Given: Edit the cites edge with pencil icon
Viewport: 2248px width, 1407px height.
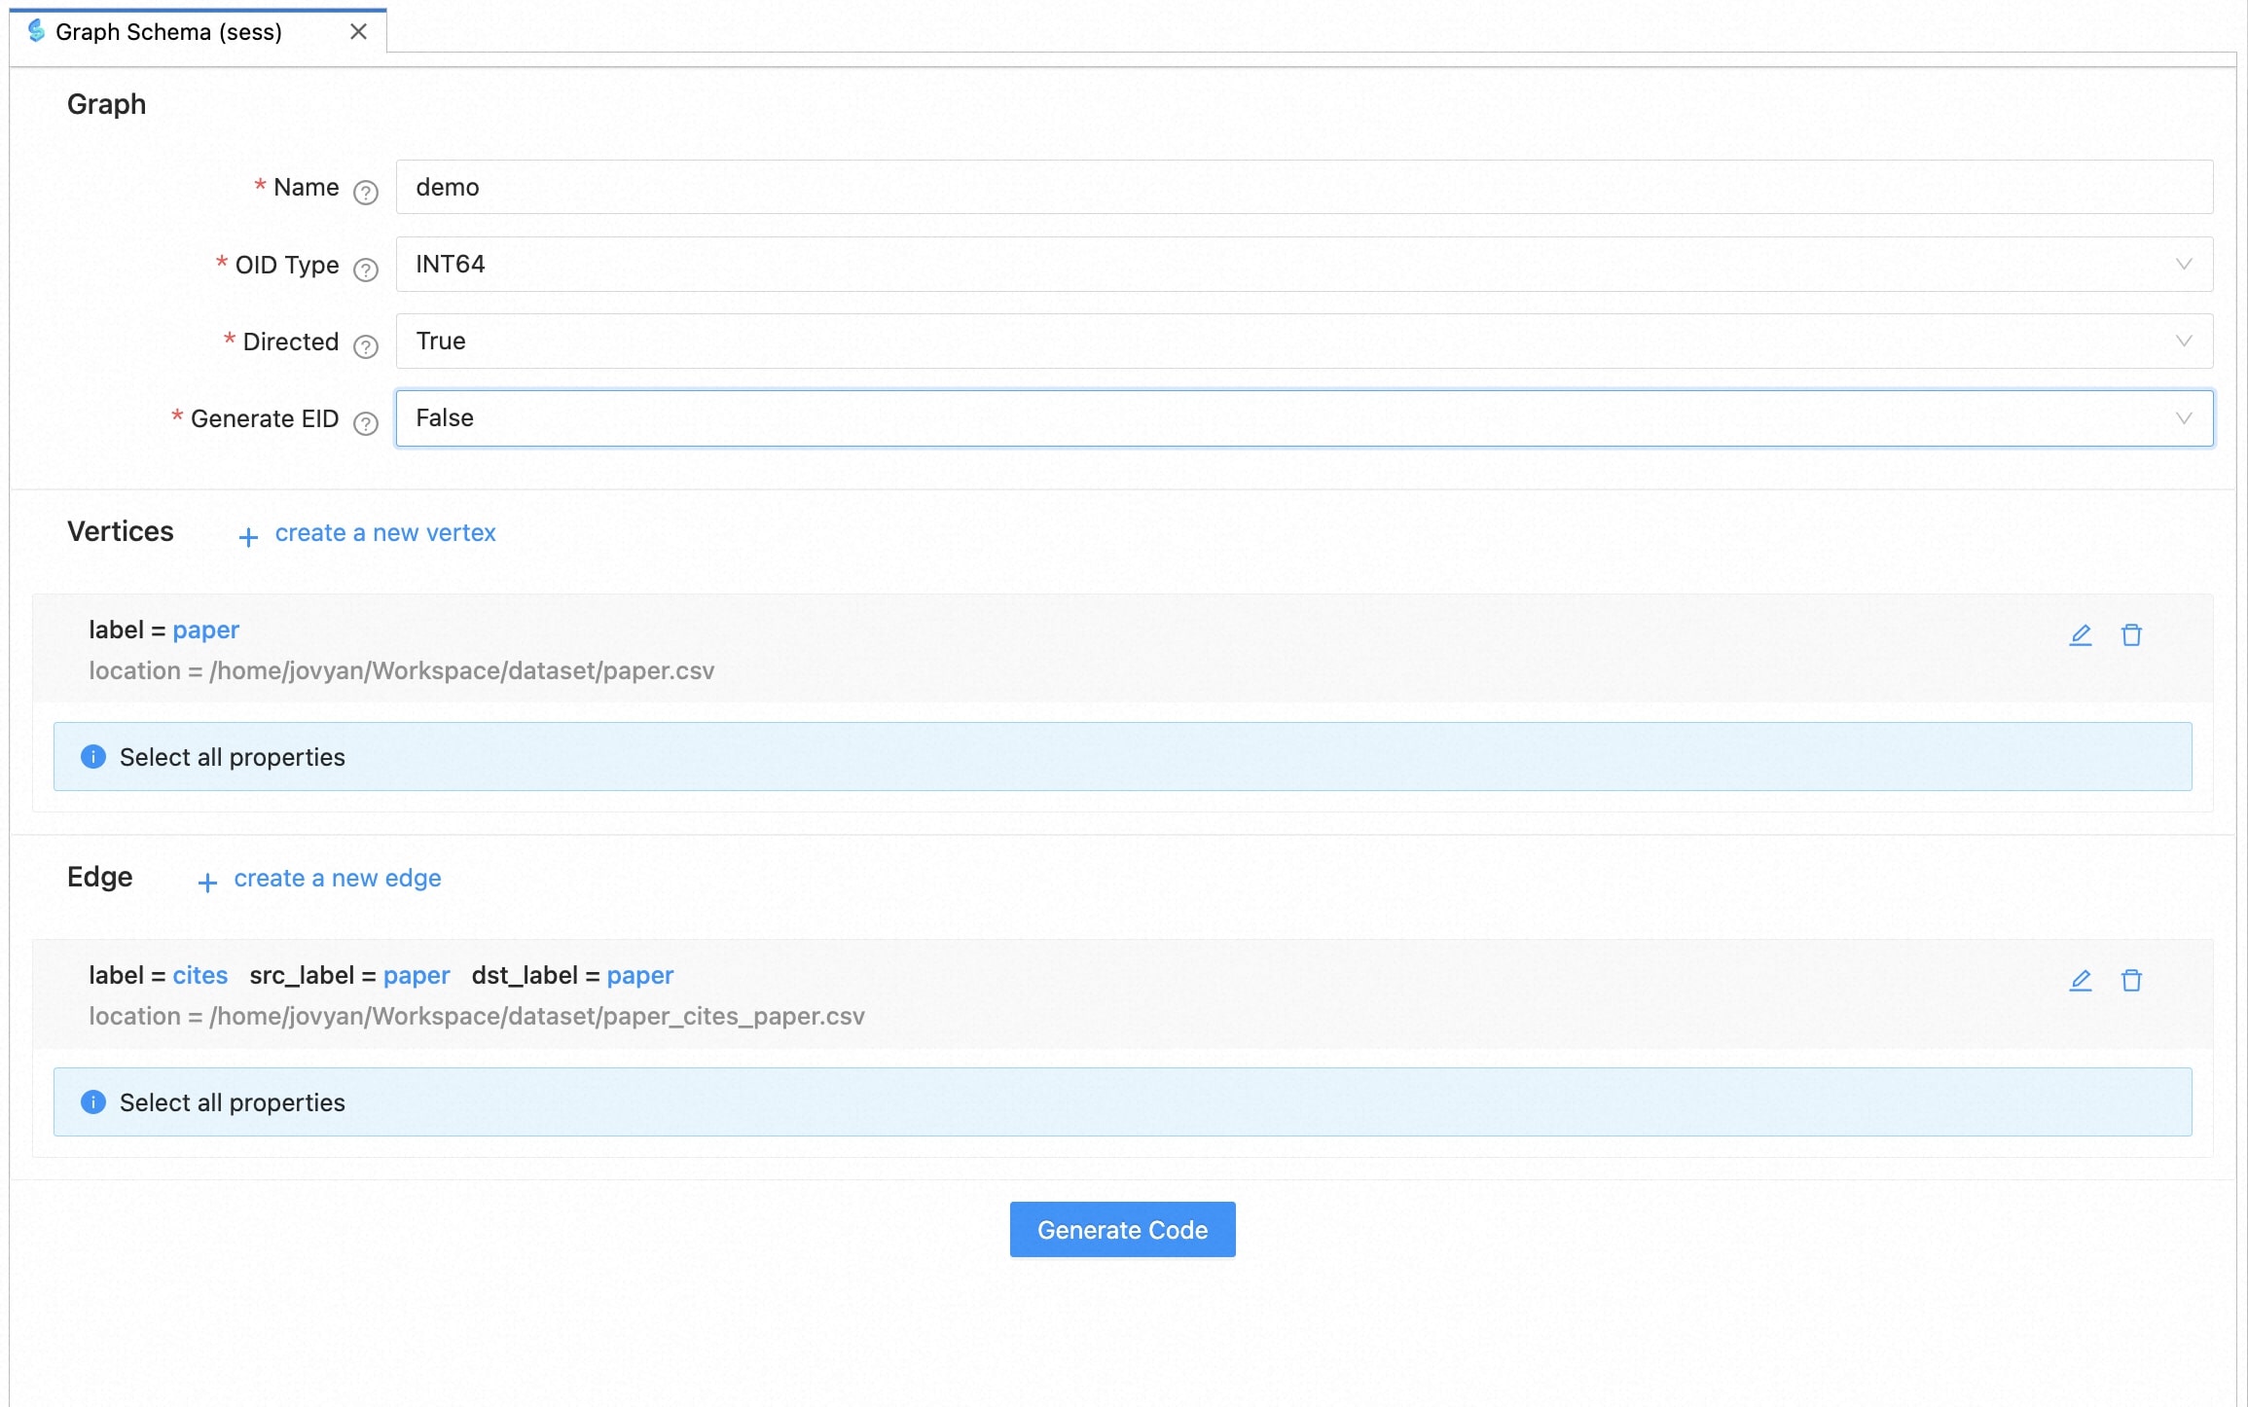Looking at the screenshot, I should click(x=2080, y=981).
